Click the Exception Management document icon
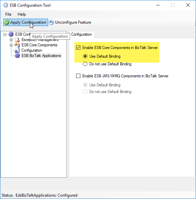This screenshot has width=196, height=199. point(18,40)
